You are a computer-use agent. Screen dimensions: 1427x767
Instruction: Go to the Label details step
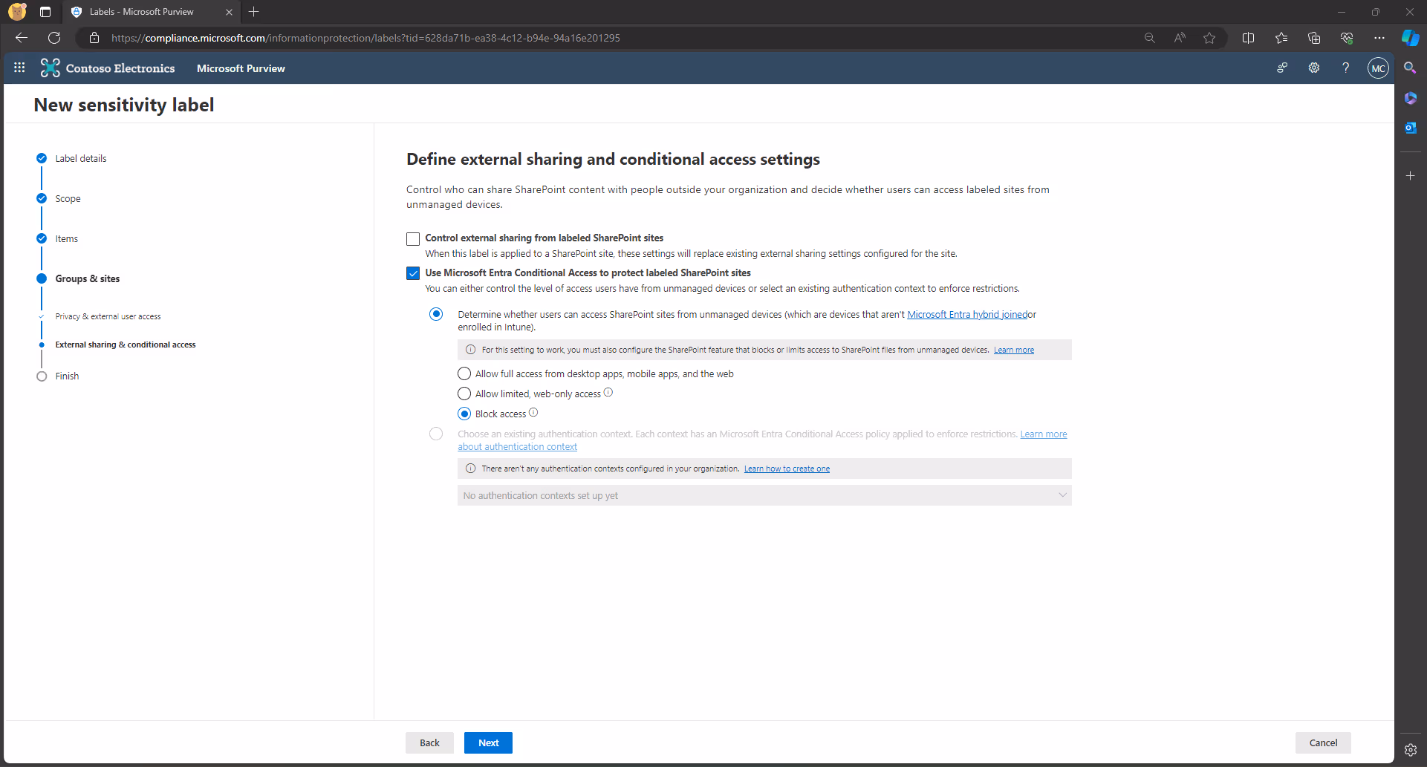[81, 158]
